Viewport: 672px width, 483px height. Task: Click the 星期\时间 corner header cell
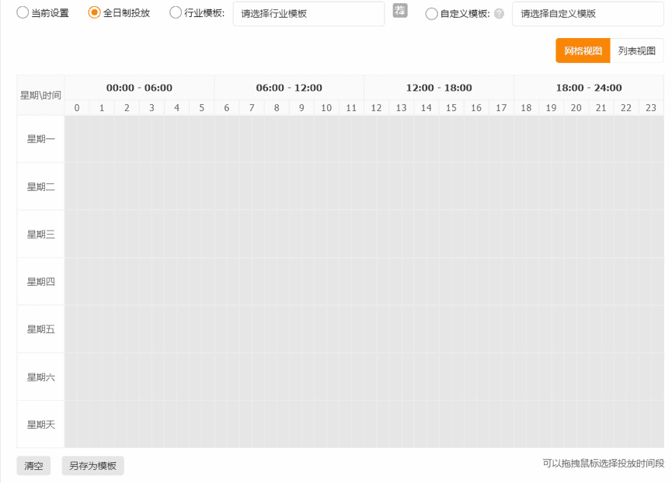[40, 95]
